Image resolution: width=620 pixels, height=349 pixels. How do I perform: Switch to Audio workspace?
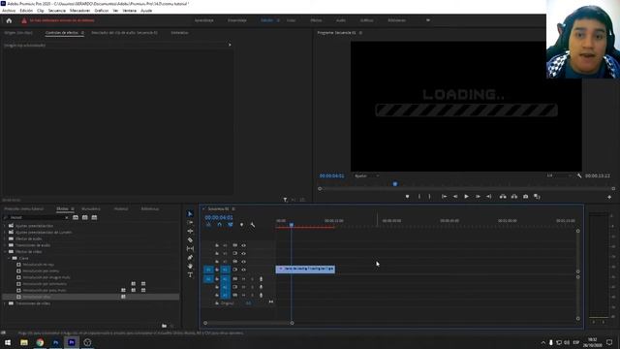(341, 20)
